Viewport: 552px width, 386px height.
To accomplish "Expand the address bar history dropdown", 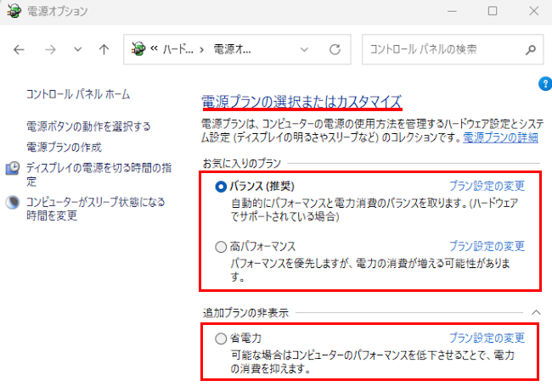I will (310, 49).
